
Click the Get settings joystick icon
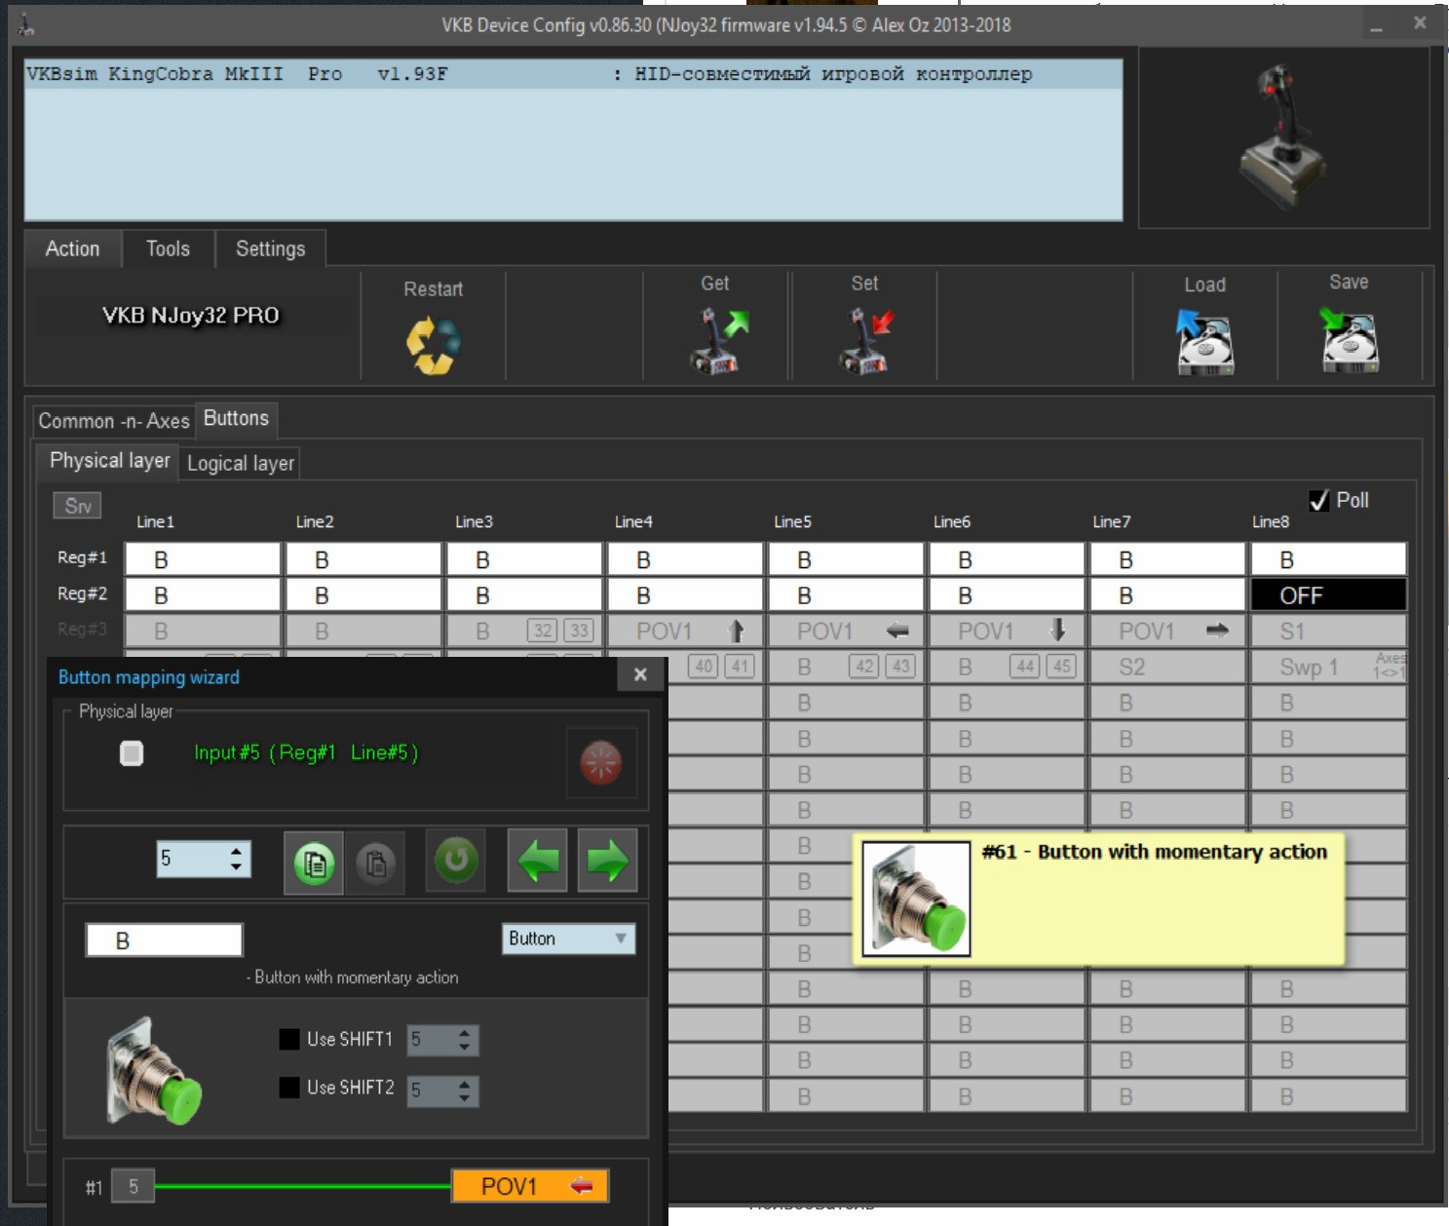[718, 340]
